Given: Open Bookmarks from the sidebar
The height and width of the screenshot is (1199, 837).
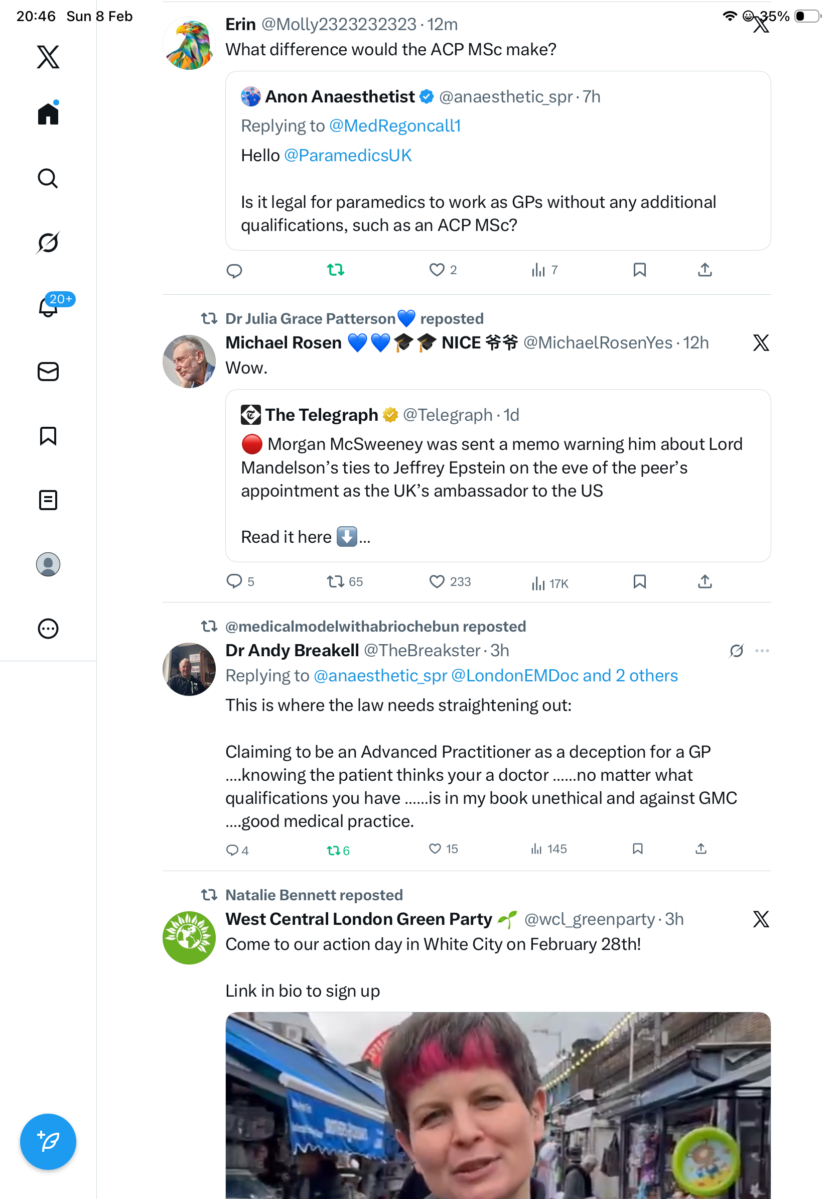Looking at the screenshot, I should click(x=48, y=435).
